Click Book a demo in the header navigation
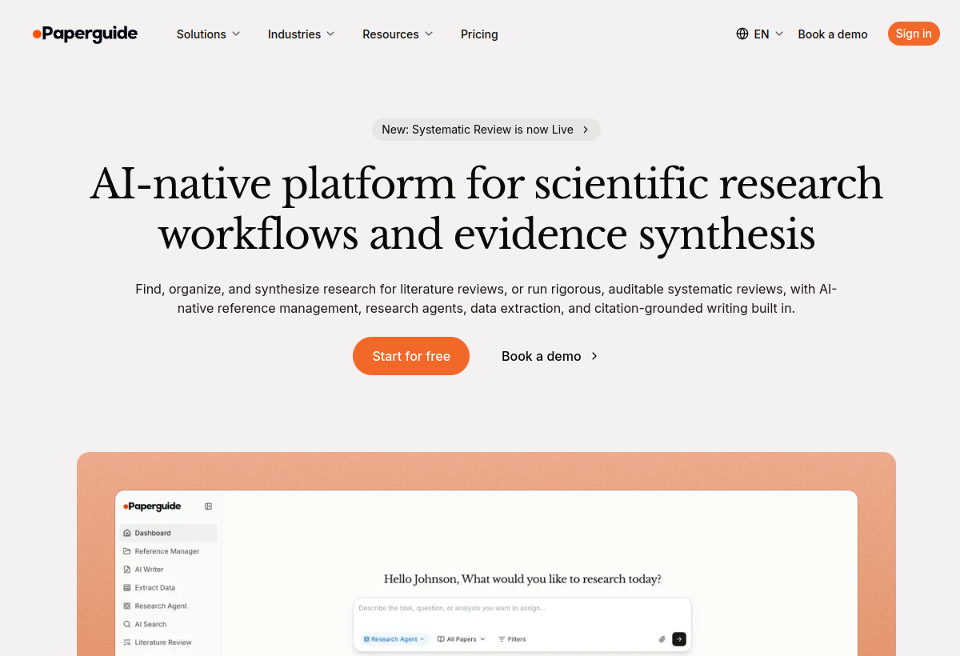 click(833, 34)
